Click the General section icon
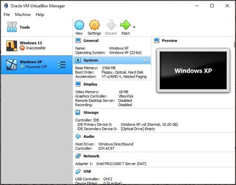The height and width of the screenshot is (185, 236). 78,41
